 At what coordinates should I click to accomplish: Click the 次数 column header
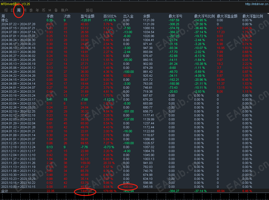[67, 16]
